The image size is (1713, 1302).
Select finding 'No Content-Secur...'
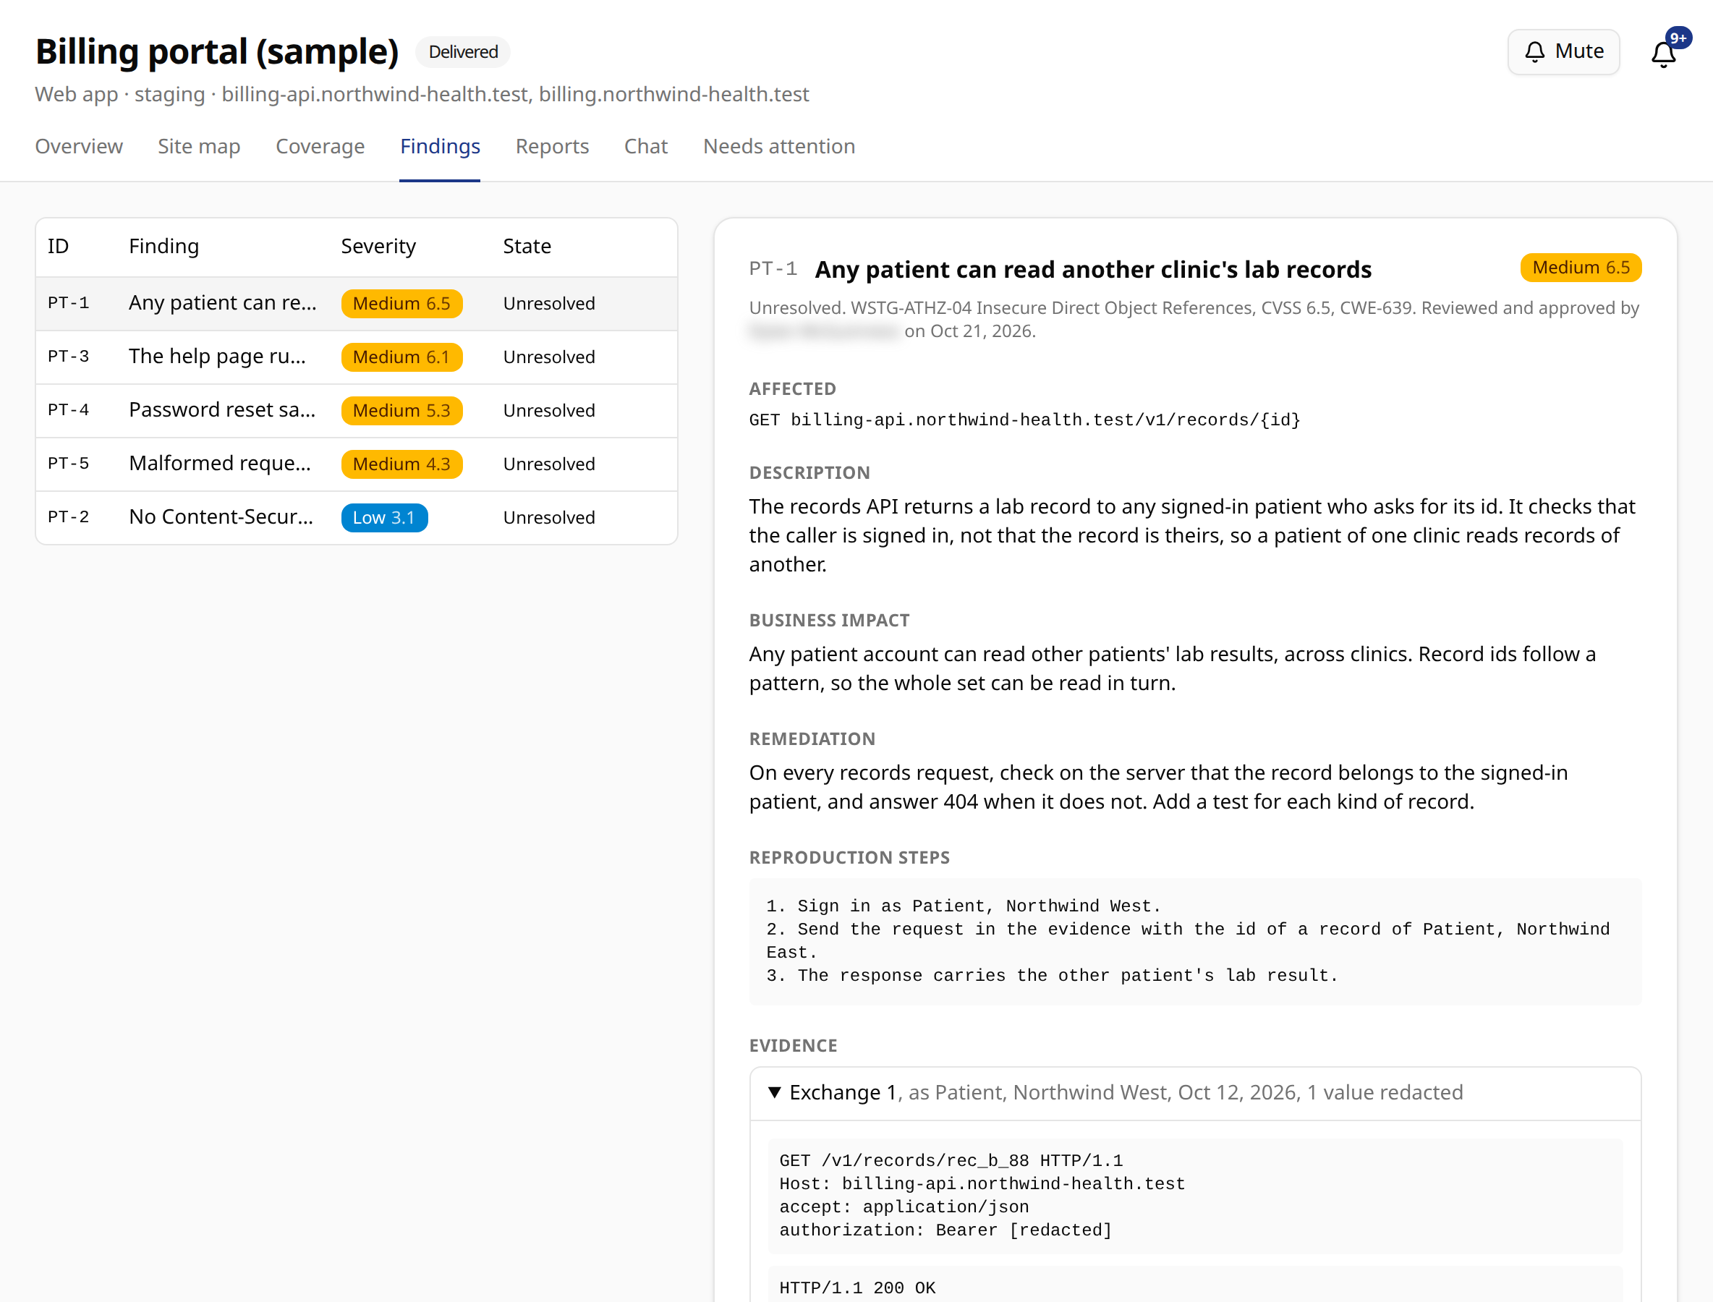pos(357,517)
